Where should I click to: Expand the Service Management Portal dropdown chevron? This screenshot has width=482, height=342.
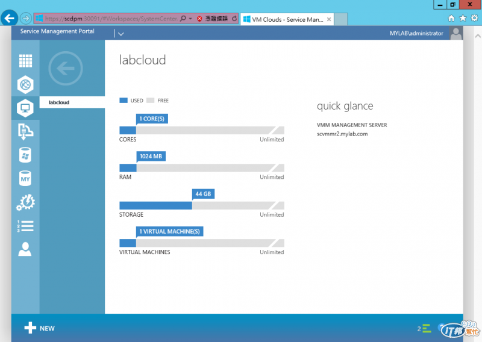point(121,34)
